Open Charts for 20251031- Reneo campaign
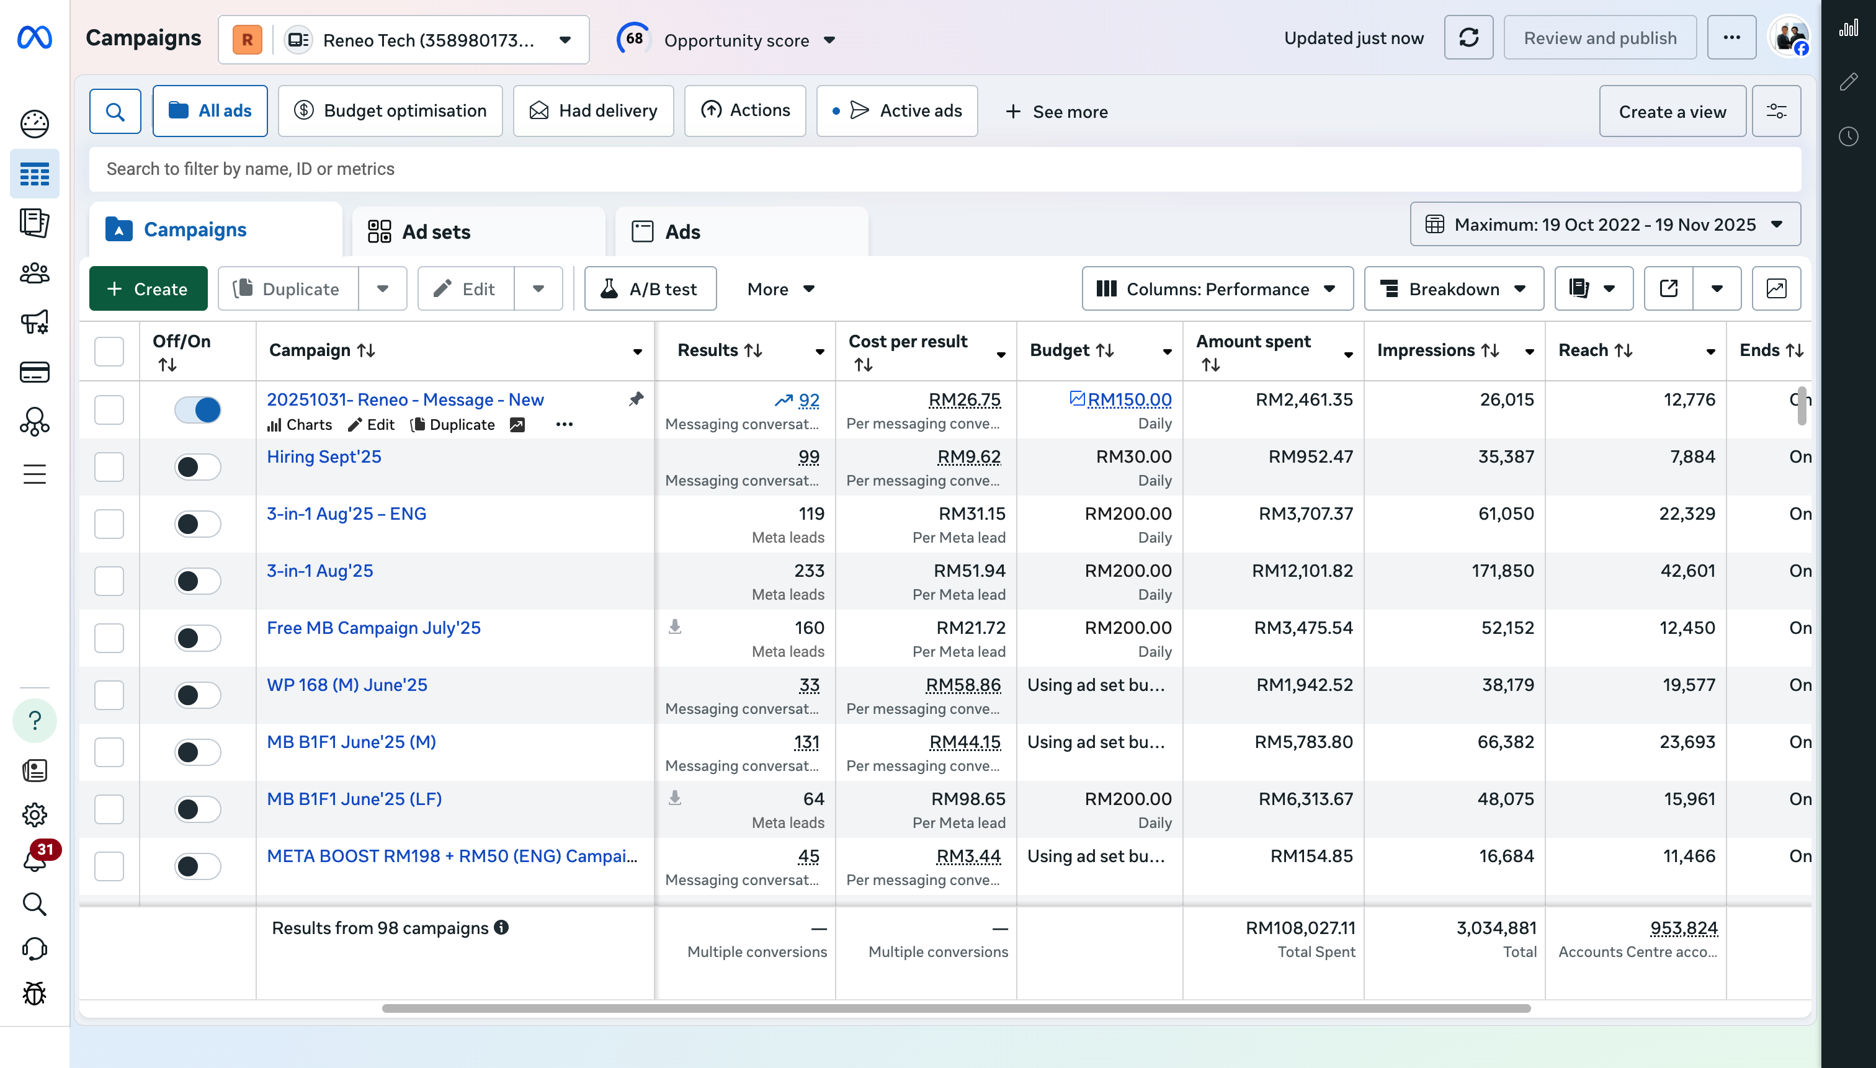This screenshot has height=1068, width=1876. (x=300, y=425)
